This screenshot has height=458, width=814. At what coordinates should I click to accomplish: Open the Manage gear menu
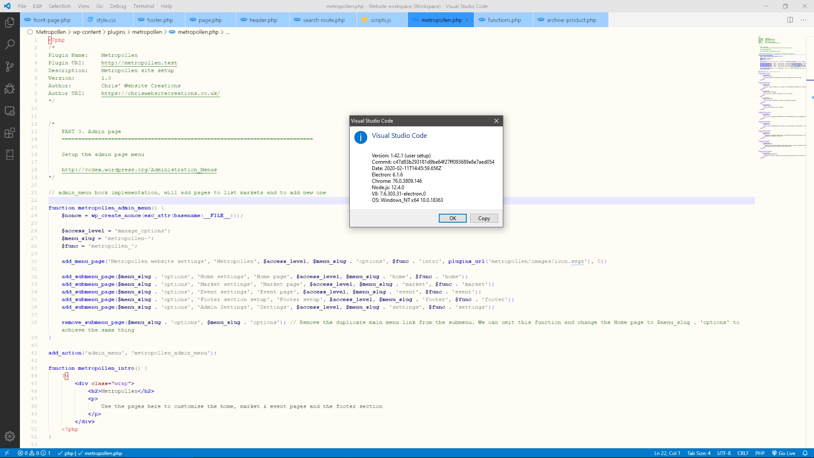pyautogui.click(x=9, y=436)
